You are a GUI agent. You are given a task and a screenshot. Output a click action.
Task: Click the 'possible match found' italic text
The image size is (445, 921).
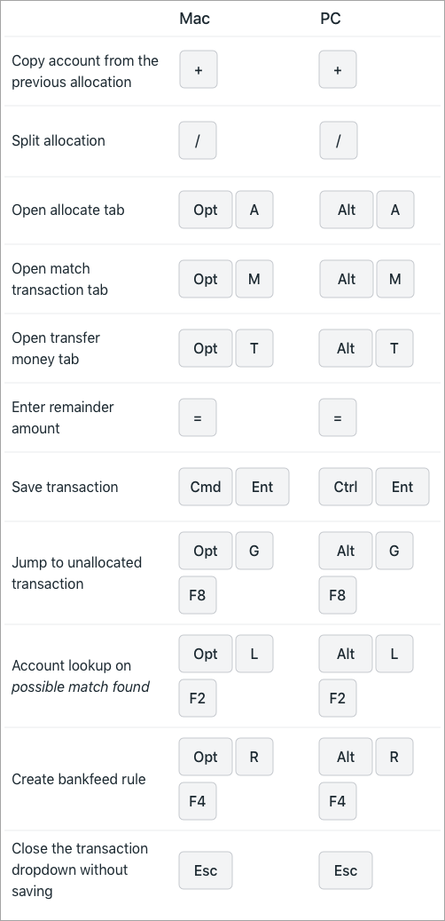(x=81, y=687)
